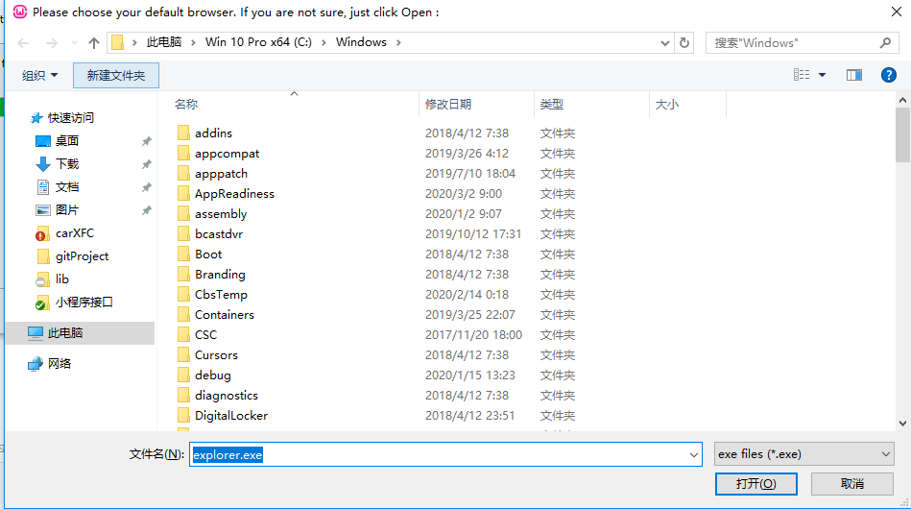Click the picture icon beside 图片

pos(43,210)
